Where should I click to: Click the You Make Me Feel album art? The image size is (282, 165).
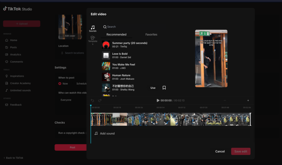point(106,66)
